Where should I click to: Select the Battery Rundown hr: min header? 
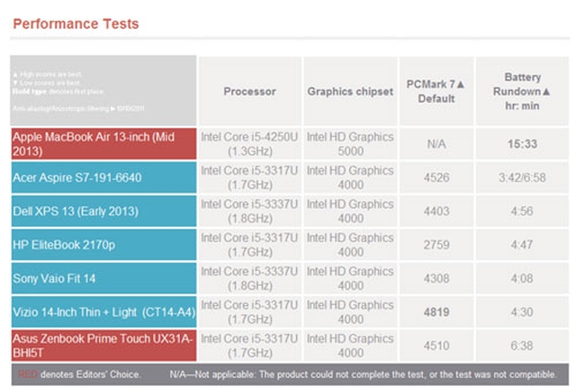click(x=522, y=92)
